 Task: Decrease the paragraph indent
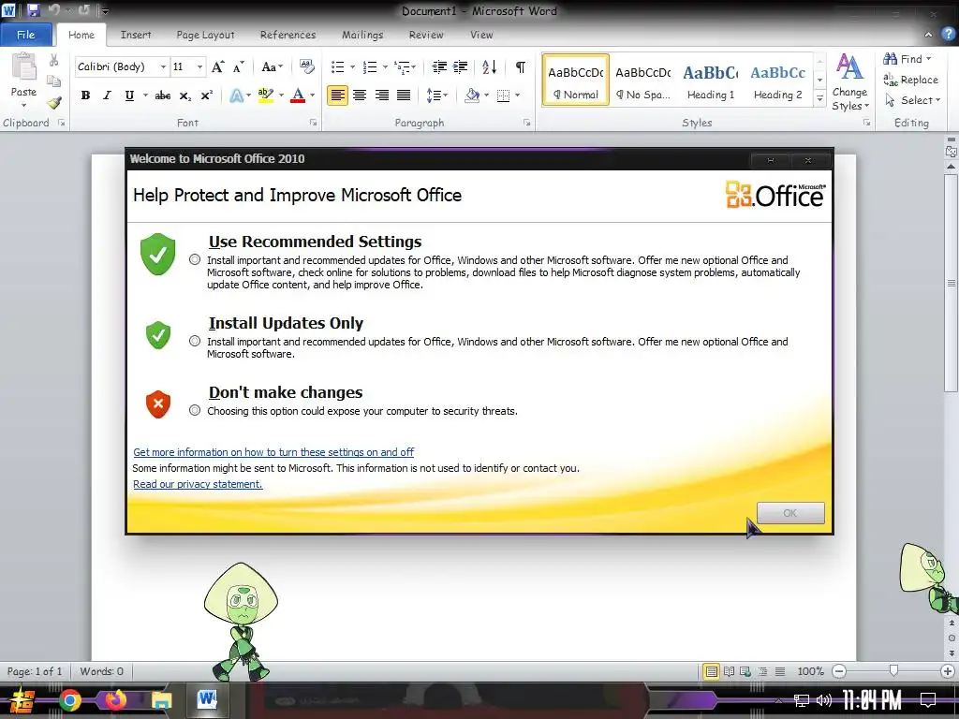pyautogui.click(x=439, y=66)
